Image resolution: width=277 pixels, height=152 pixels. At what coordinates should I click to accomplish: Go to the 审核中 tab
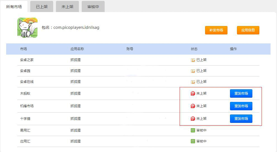click(93, 6)
